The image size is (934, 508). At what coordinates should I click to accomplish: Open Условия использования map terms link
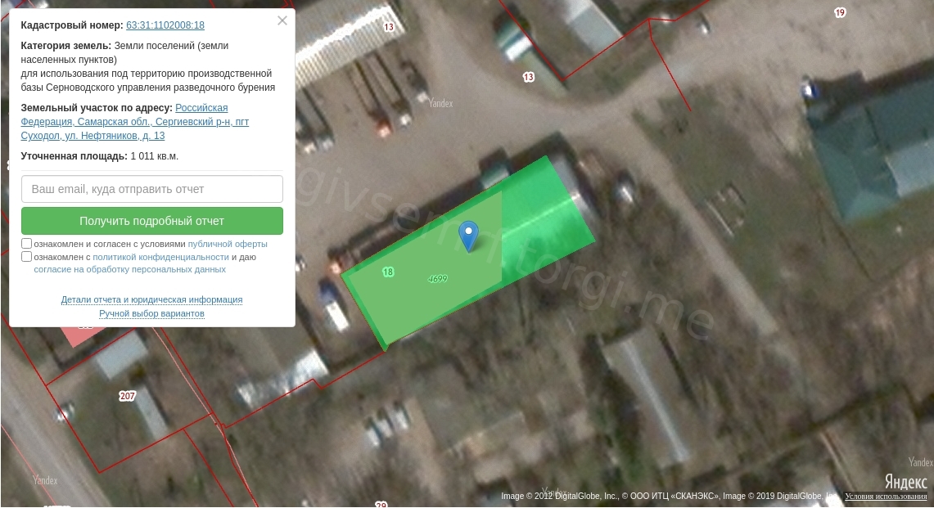[886, 496]
